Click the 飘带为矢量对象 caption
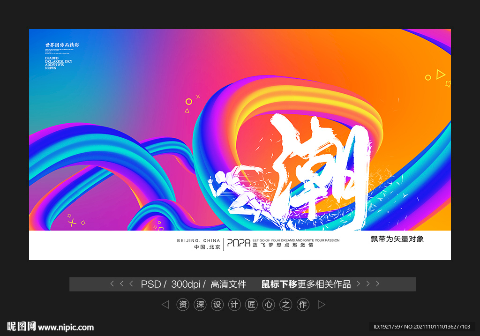The width and height of the screenshot is (480, 336). (x=397, y=239)
